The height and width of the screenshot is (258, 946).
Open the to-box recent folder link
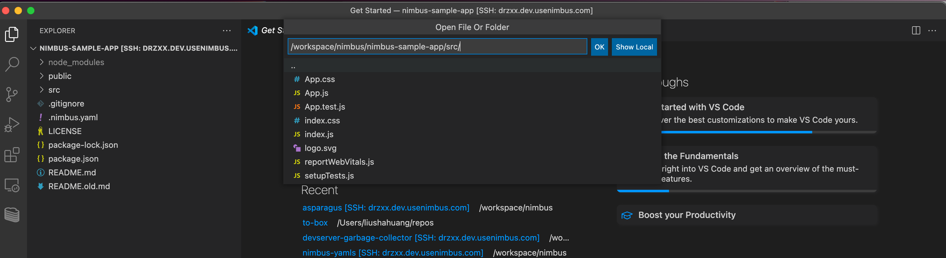[x=315, y=223]
